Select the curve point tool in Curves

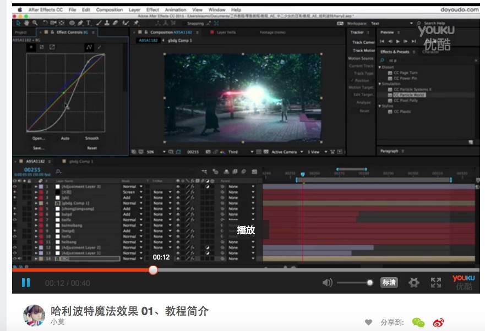pyautogui.click(x=89, y=47)
